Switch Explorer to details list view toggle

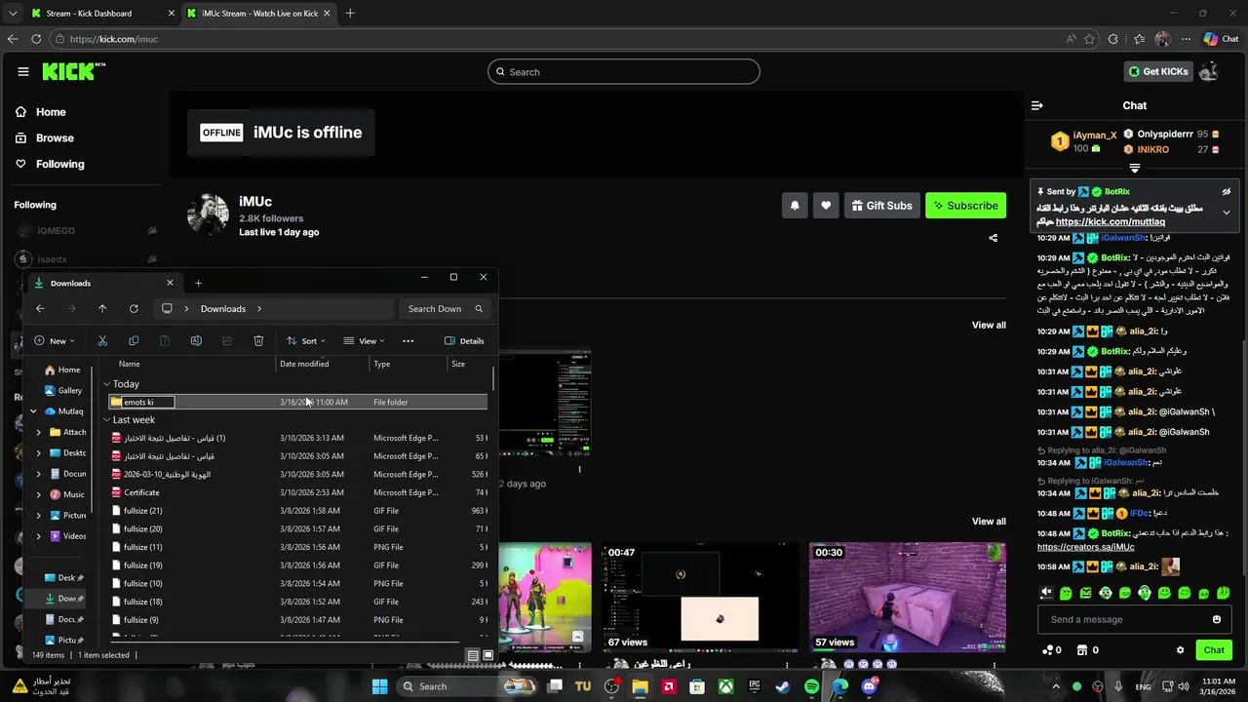click(x=473, y=655)
